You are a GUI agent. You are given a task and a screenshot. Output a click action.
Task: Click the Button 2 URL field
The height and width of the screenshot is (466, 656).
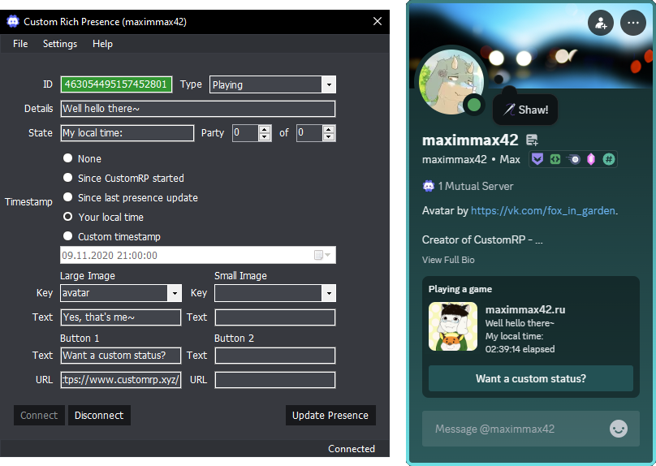275,380
